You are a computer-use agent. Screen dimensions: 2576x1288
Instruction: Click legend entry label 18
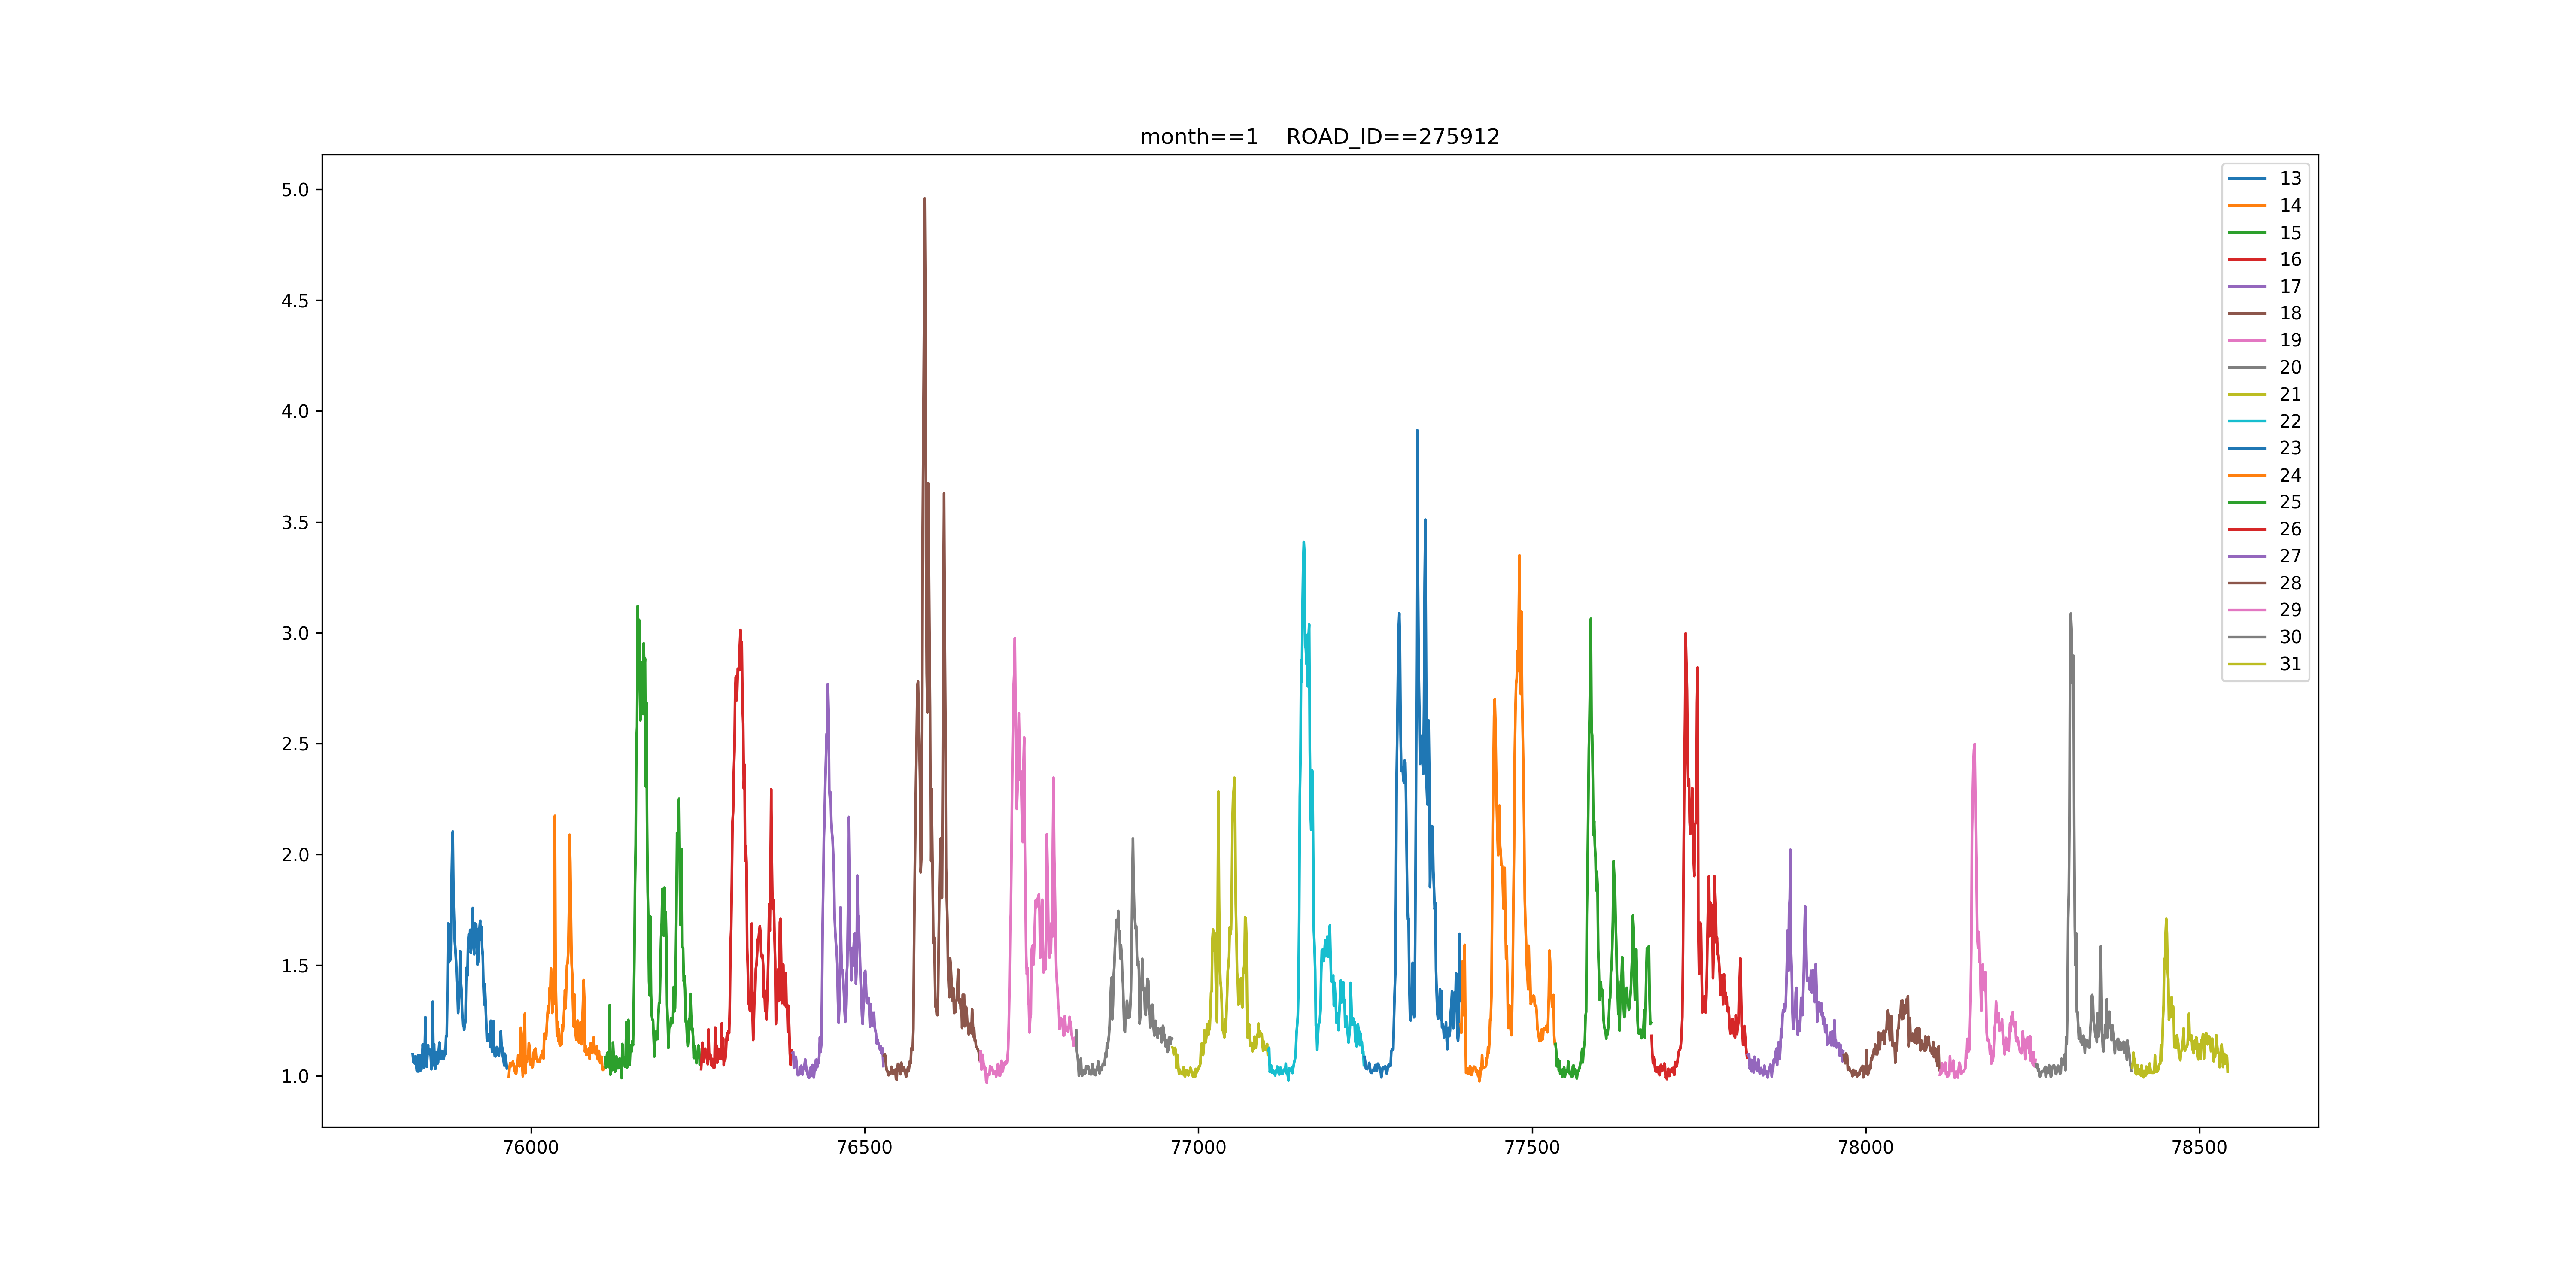2290,313
